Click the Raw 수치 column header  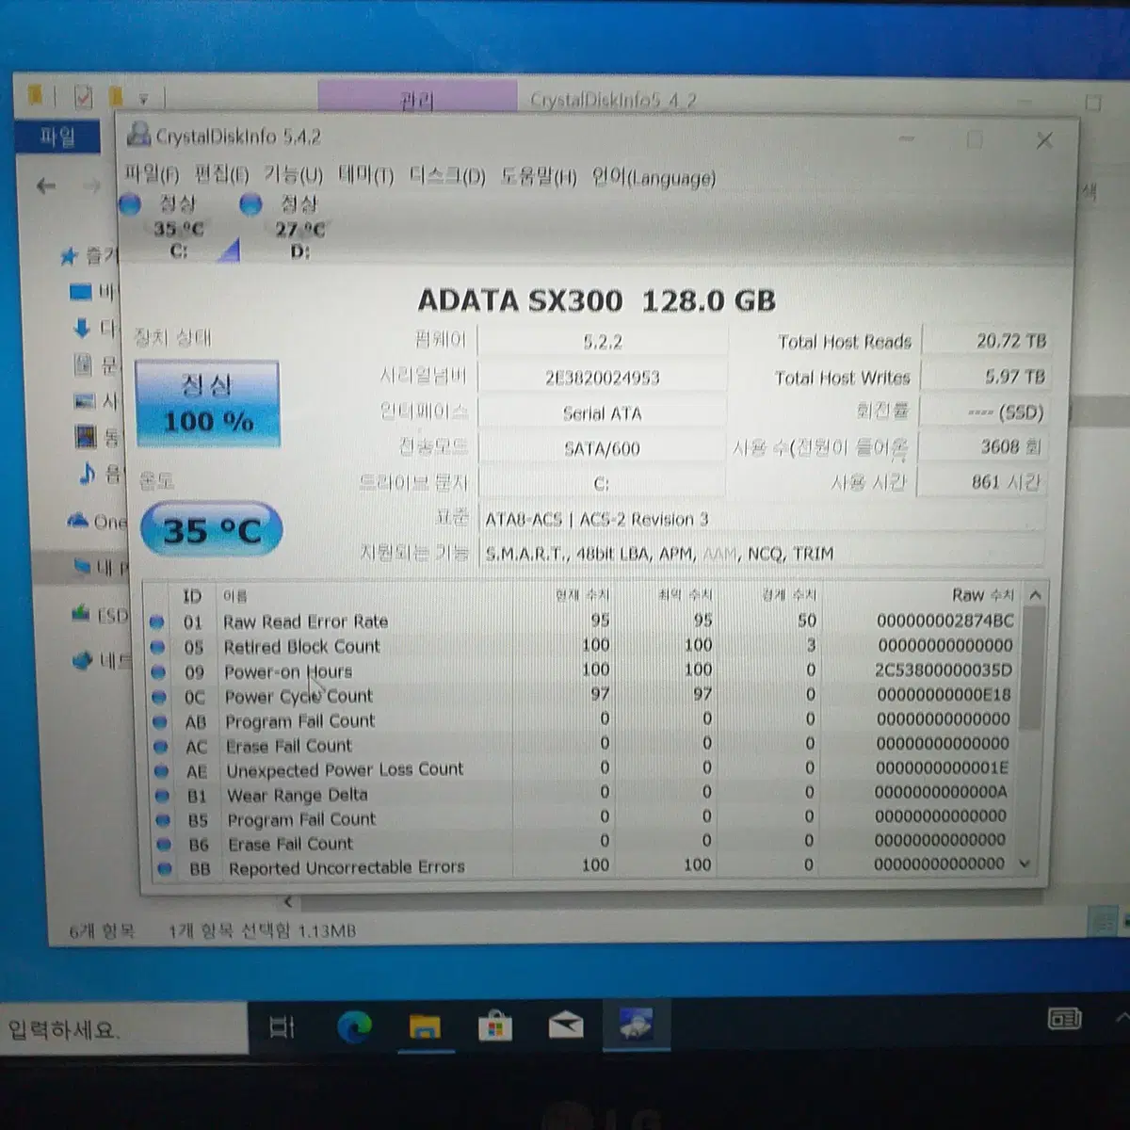click(982, 595)
